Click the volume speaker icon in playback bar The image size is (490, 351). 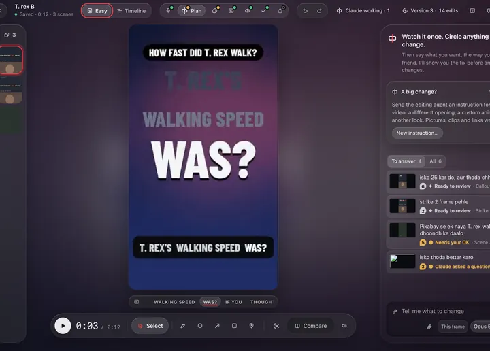(x=344, y=326)
